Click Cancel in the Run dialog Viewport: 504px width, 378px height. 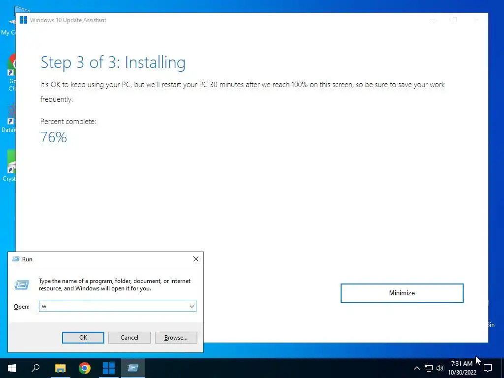click(129, 338)
